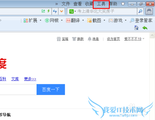
Task: Expand the 游戏 dropdown arrow
Action: click(x=126, y=20)
